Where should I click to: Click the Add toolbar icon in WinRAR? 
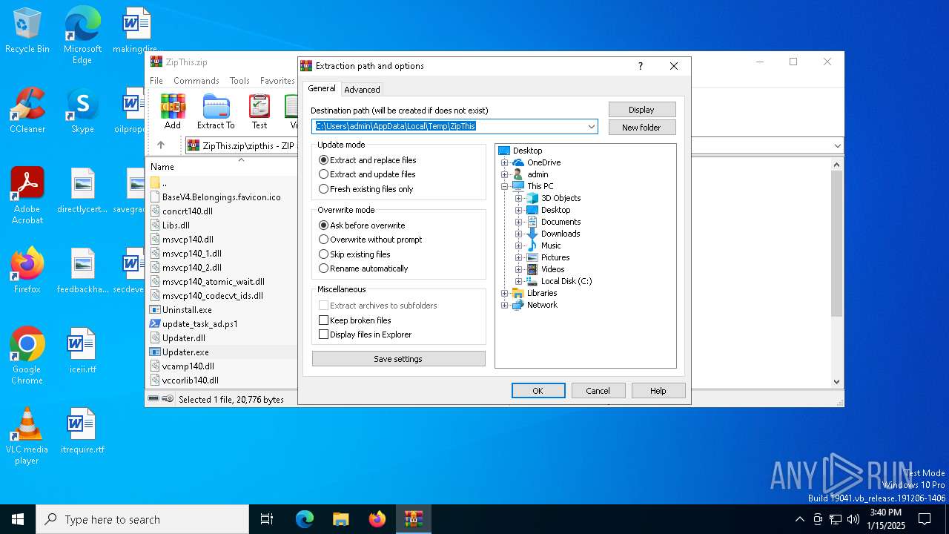[173, 112]
